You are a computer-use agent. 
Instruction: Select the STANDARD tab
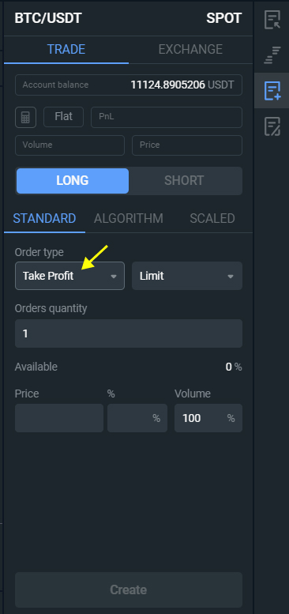[44, 219]
